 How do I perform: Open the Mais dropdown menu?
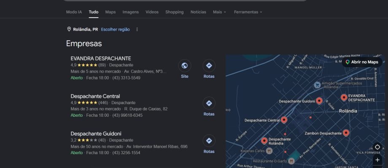click(x=219, y=12)
